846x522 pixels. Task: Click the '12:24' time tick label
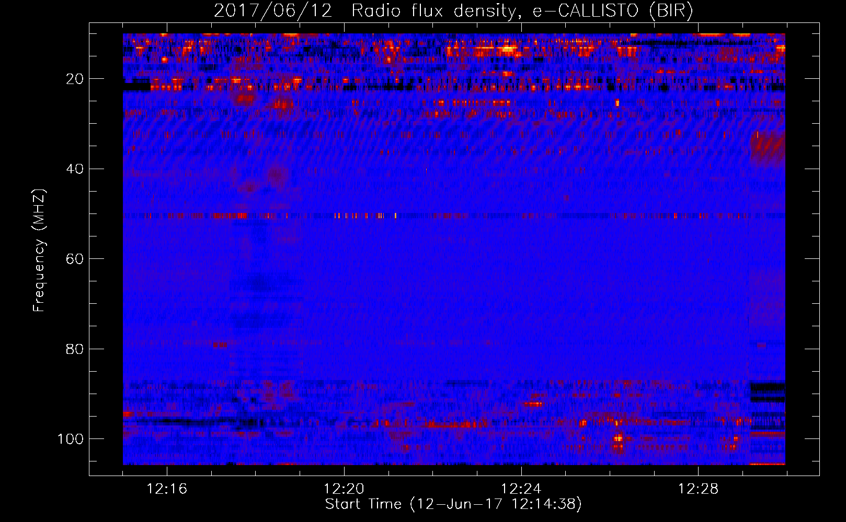pos(521,489)
